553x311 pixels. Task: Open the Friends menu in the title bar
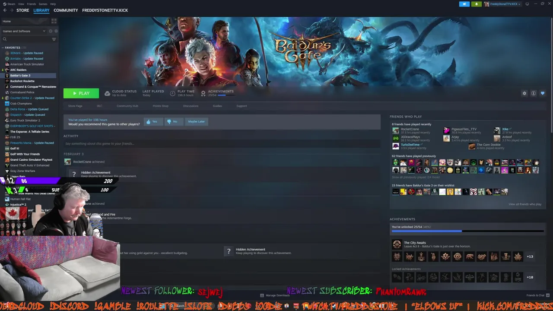click(32, 4)
